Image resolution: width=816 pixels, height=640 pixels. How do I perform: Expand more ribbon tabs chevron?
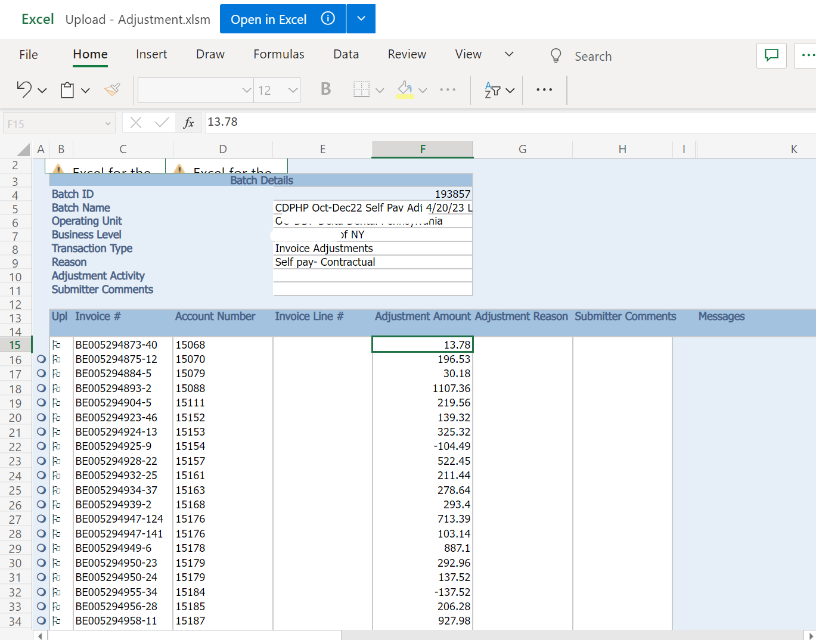(x=509, y=54)
